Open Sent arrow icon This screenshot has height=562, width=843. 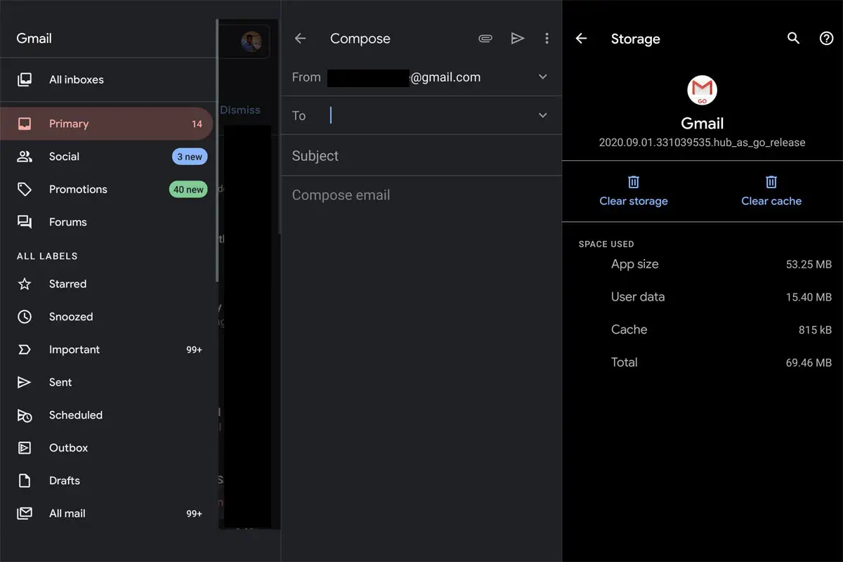tap(25, 382)
